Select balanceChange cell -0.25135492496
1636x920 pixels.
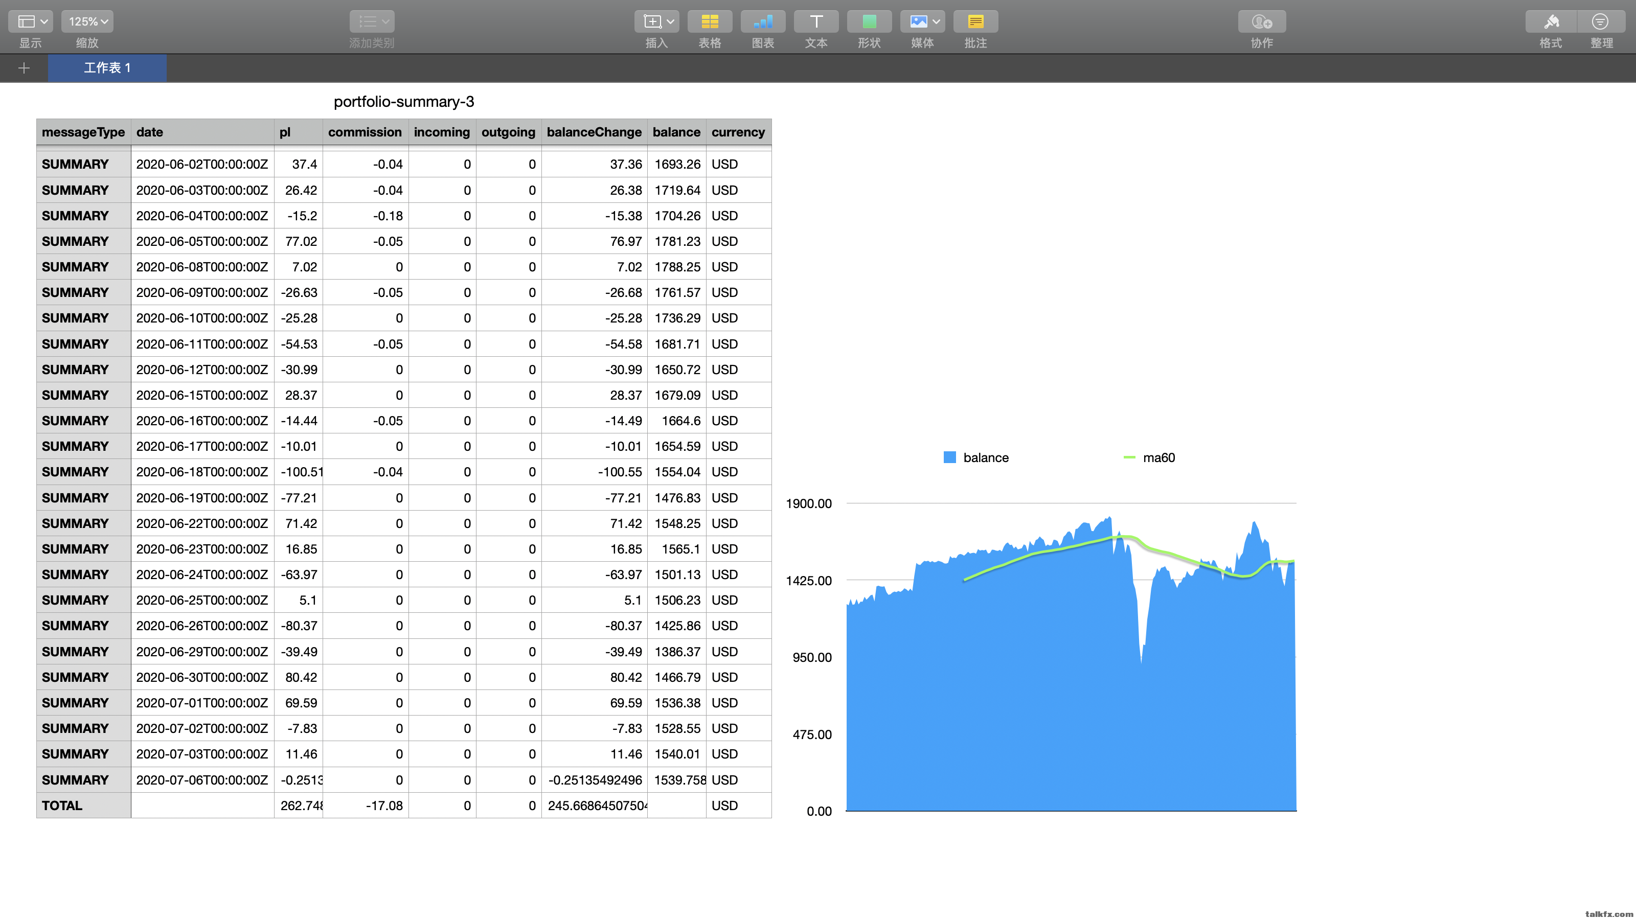tap(594, 780)
